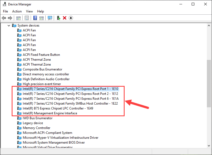
Task: Select Microsoft Hyper-V Virtualization Infrastructure Driver
Action: coord(61,138)
